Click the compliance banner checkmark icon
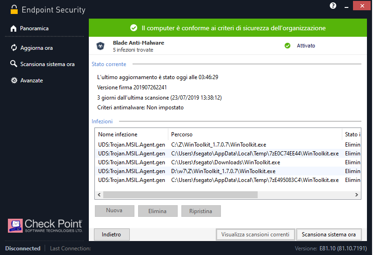Screen dimensions: 373x255 [x=133, y=28]
